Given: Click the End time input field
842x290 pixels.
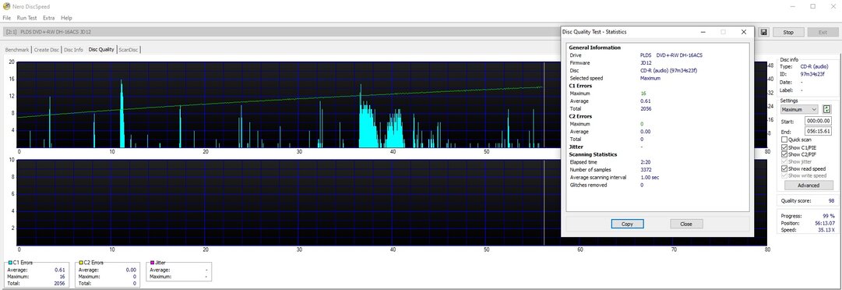Looking at the screenshot, I should click(x=818, y=131).
